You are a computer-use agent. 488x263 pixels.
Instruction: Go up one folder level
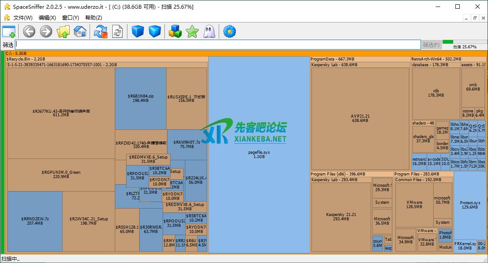[x=64, y=31]
